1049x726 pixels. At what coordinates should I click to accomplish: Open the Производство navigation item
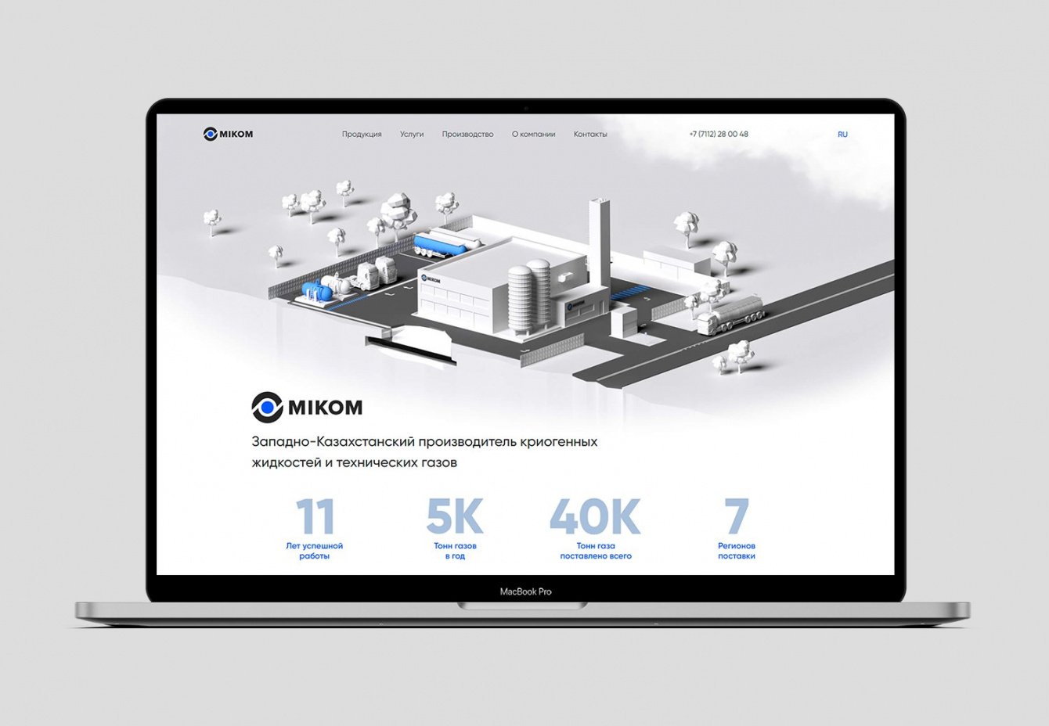click(467, 135)
